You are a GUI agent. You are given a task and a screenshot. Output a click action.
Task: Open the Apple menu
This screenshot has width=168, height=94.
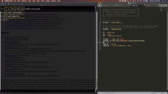pyautogui.click(x=2, y=1)
